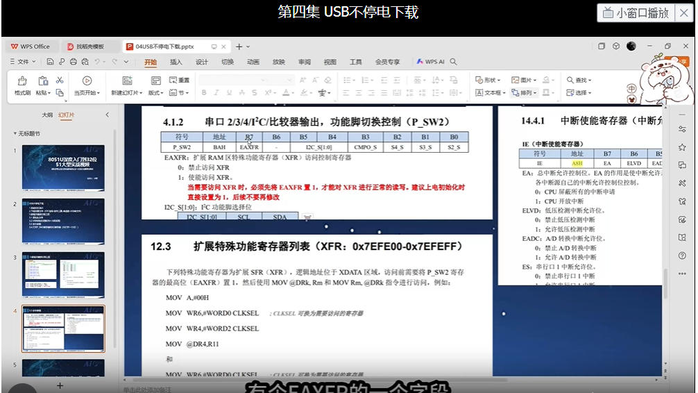Click the Redo arrow icon

point(114,62)
